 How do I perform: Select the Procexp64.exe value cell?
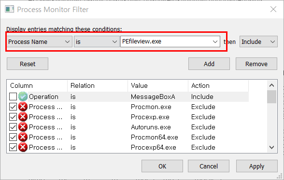tap(154, 148)
